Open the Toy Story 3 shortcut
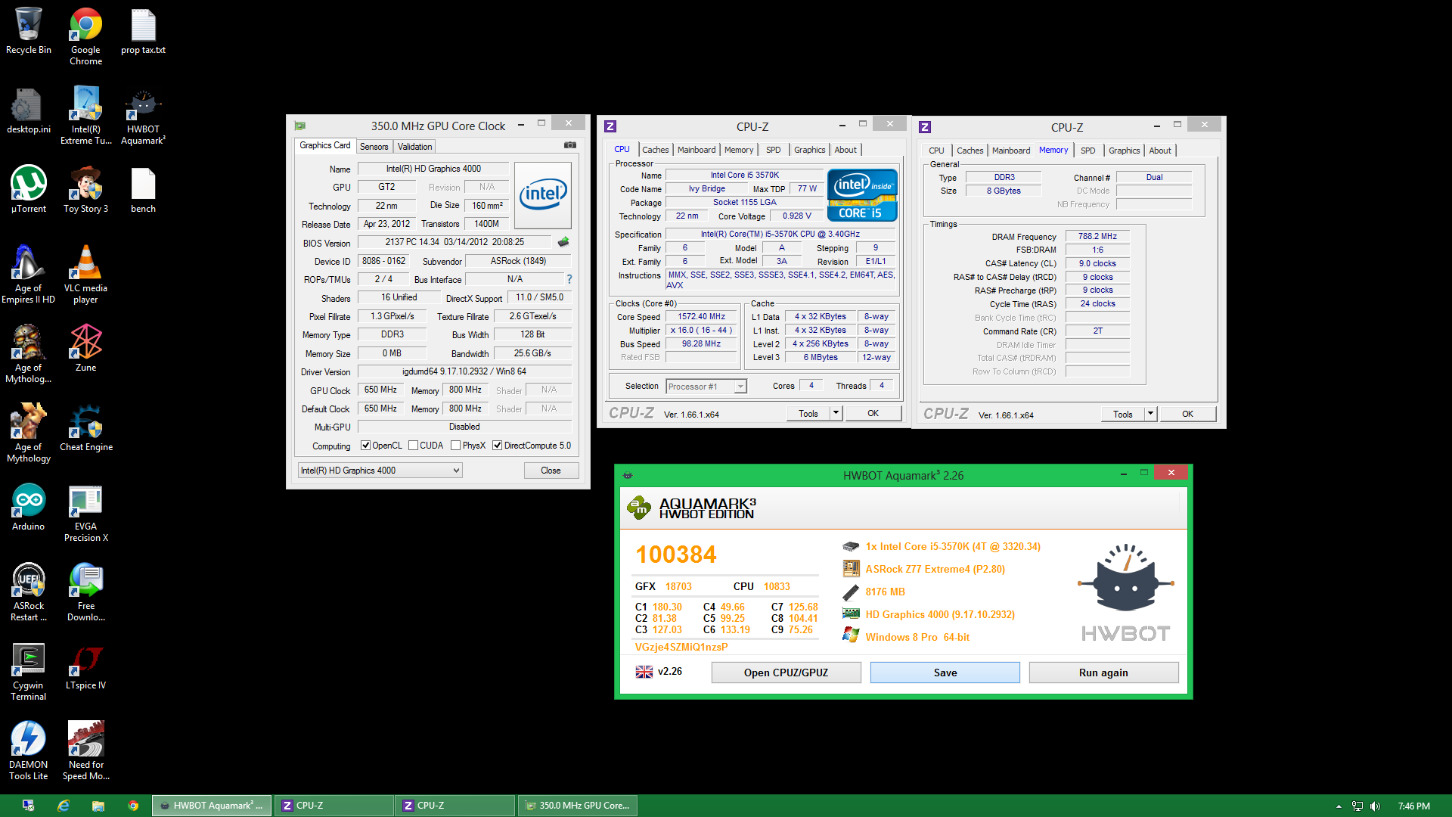The width and height of the screenshot is (1452, 817). point(85,190)
